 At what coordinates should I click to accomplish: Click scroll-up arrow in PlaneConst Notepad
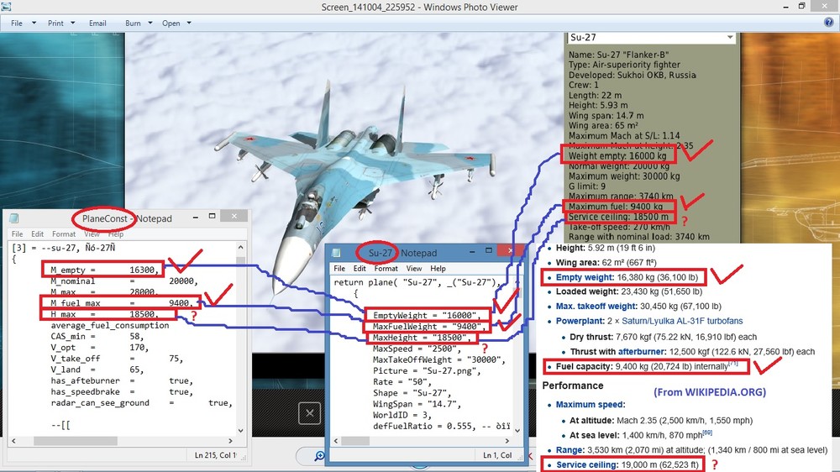pyautogui.click(x=240, y=247)
